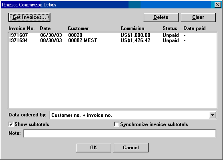The image size is (223, 160).
Task: Confirm with the OK button
Action: (94, 148)
